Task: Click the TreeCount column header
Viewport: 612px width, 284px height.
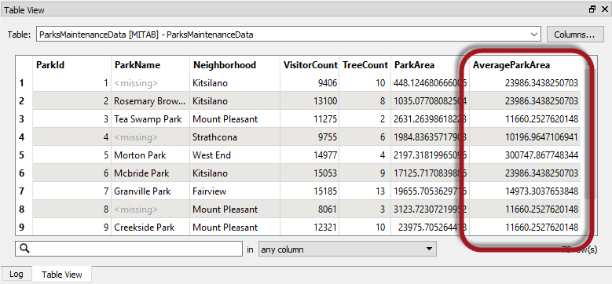Action: [x=365, y=65]
